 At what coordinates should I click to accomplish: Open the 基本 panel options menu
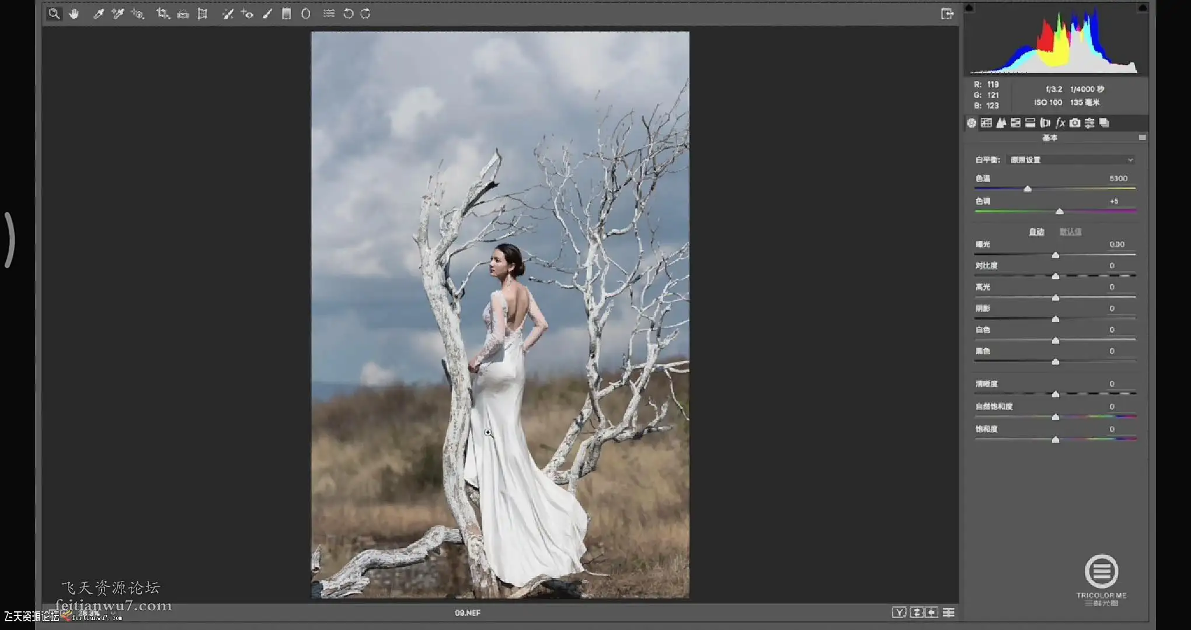point(1142,138)
